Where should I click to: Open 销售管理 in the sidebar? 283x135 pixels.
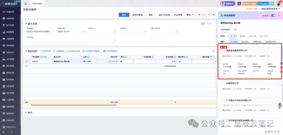(x=11, y=32)
